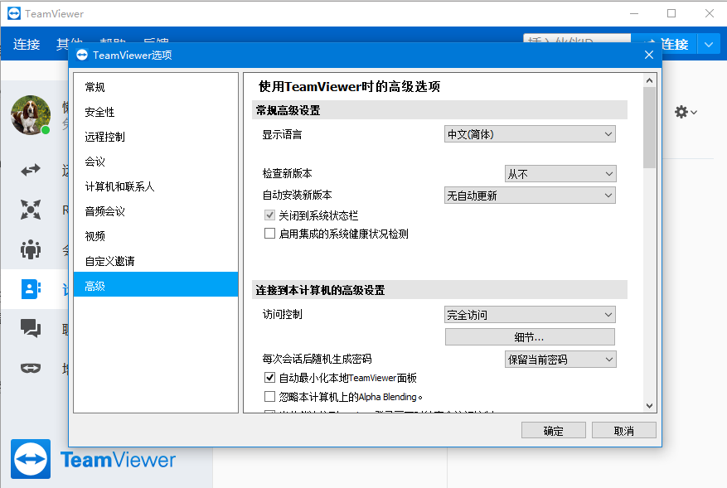The image size is (727, 488).
Task: Open the 自动安装新版本 dropdown showing 无自动更新
Action: point(530,196)
